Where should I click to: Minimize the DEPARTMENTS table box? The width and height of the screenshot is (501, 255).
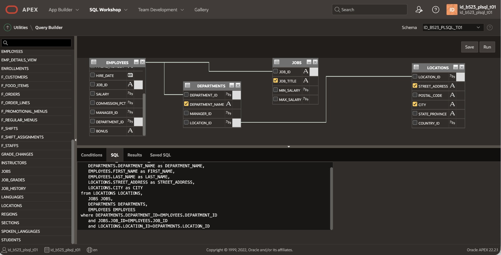tap(232, 85)
